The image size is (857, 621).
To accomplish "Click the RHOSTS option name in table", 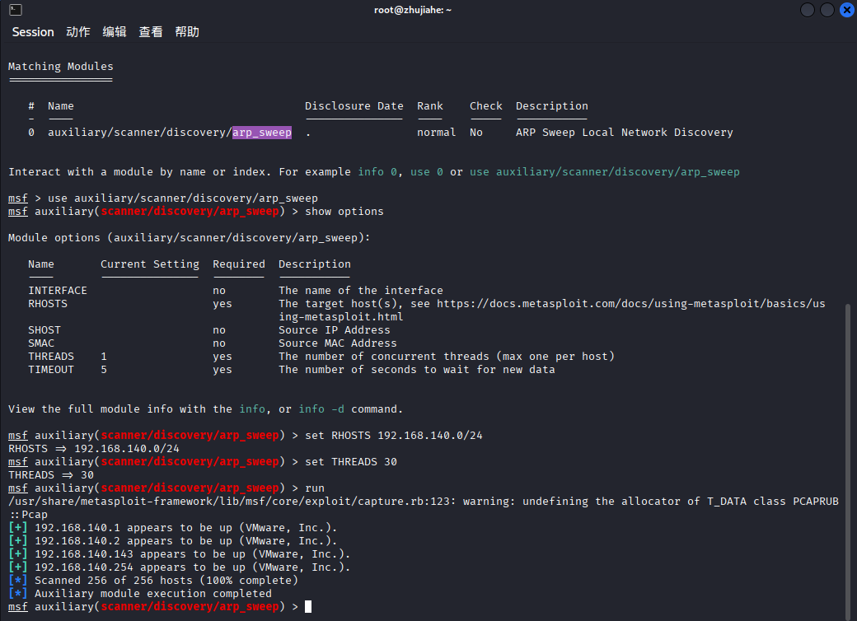I will tap(48, 304).
